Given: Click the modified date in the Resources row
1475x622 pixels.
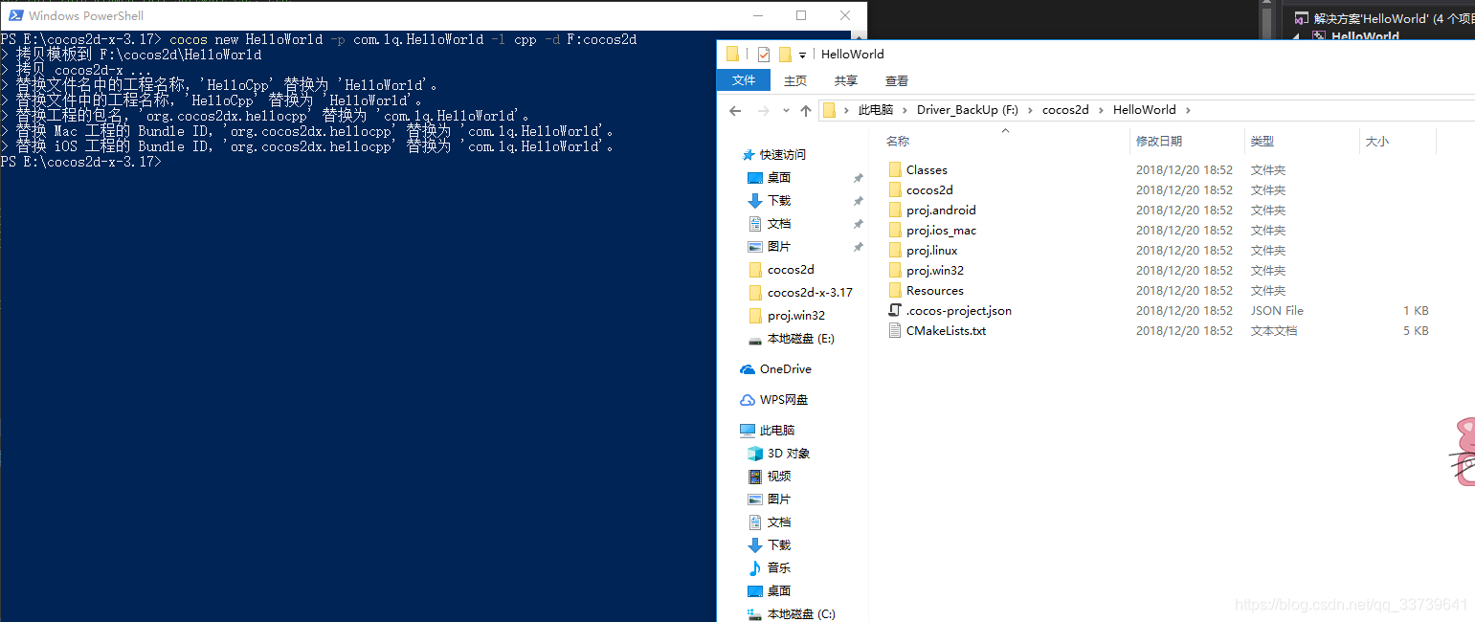Looking at the screenshot, I should coord(1184,290).
